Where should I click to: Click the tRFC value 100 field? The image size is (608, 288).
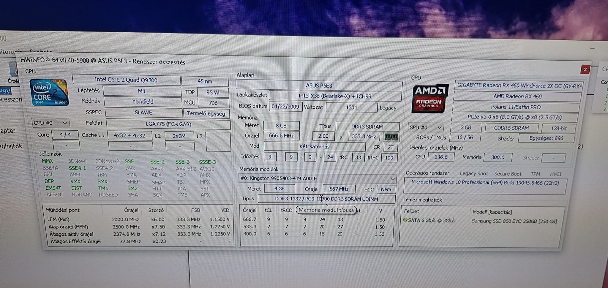click(389, 158)
